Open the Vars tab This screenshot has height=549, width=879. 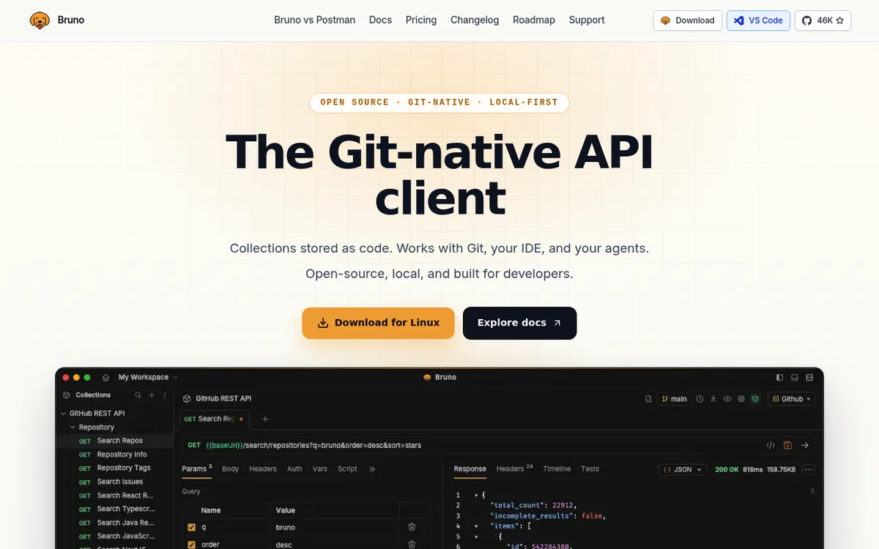(x=320, y=469)
